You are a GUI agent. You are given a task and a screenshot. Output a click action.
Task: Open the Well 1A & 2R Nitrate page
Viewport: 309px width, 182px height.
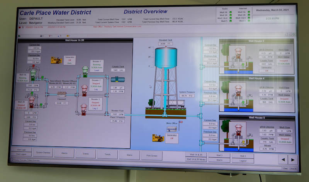point(197,159)
